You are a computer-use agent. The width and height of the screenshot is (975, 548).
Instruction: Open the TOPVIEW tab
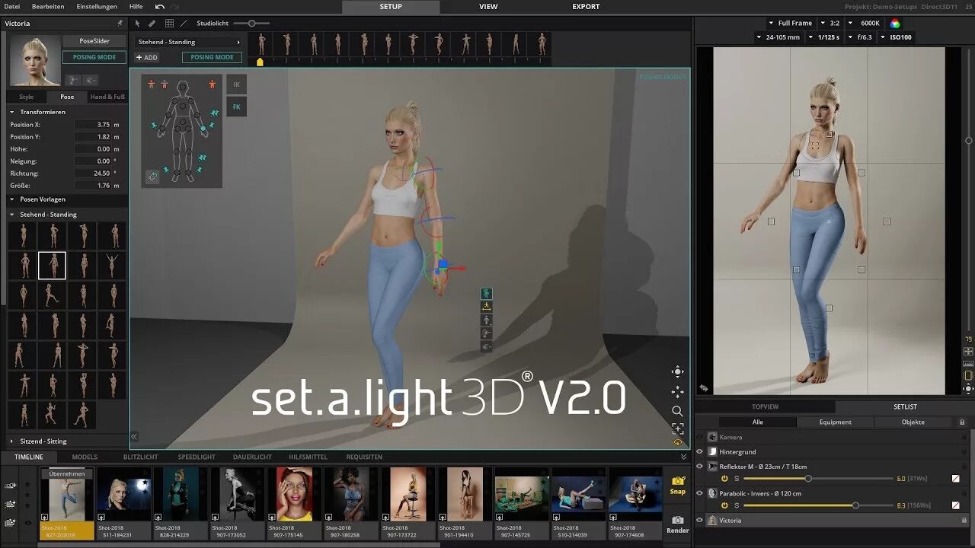pos(765,407)
